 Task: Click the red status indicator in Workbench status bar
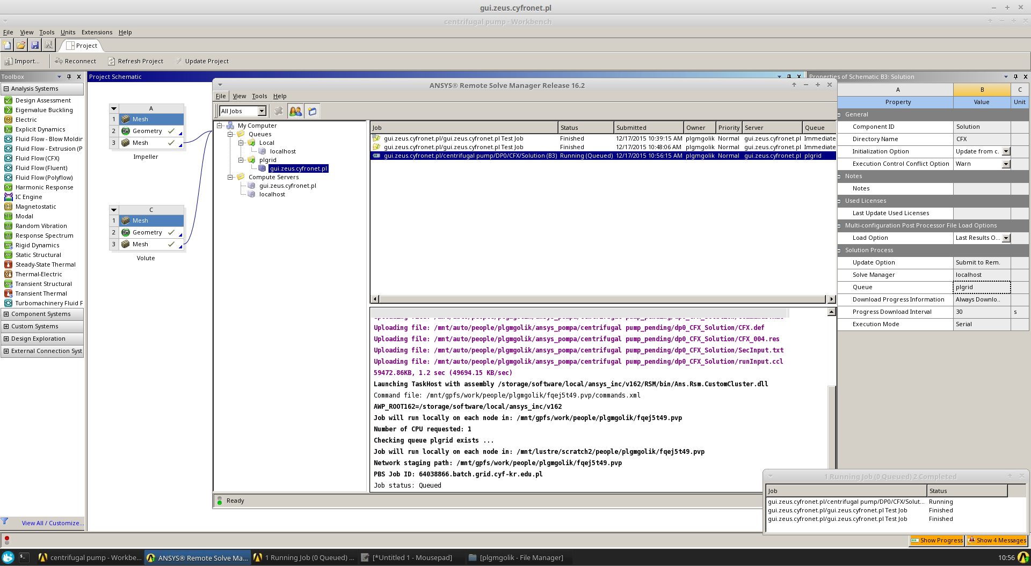[6, 540]
